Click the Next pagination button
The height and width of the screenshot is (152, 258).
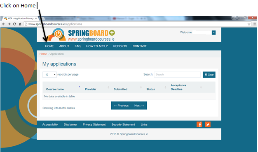tap(139, 106)
